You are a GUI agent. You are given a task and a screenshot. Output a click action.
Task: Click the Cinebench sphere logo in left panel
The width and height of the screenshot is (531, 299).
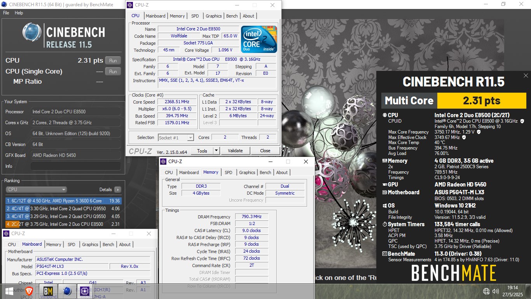coord(32,32)
